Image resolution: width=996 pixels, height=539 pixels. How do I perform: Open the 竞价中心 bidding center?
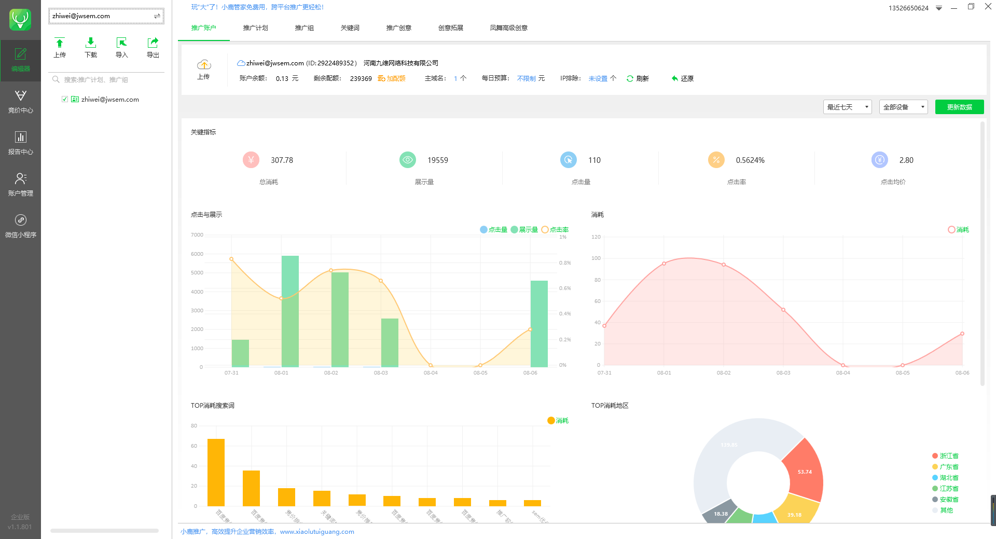20,102
